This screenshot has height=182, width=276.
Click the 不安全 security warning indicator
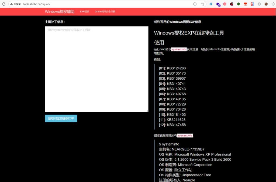[15, 4]
